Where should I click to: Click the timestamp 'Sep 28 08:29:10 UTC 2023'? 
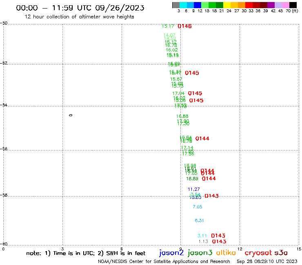tap(267, 262)
